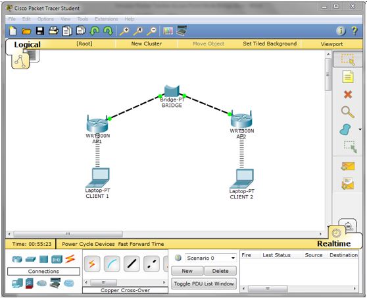Pick copper straight-through cable
The height and width of the screenshot is (298, 367).
click(x=132, y=264)
